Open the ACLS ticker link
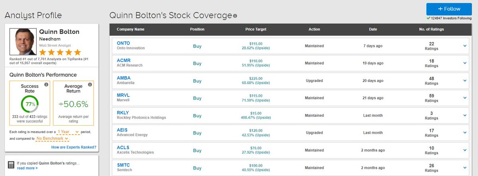The image size is (478, 176). click(x=123, y=147)
